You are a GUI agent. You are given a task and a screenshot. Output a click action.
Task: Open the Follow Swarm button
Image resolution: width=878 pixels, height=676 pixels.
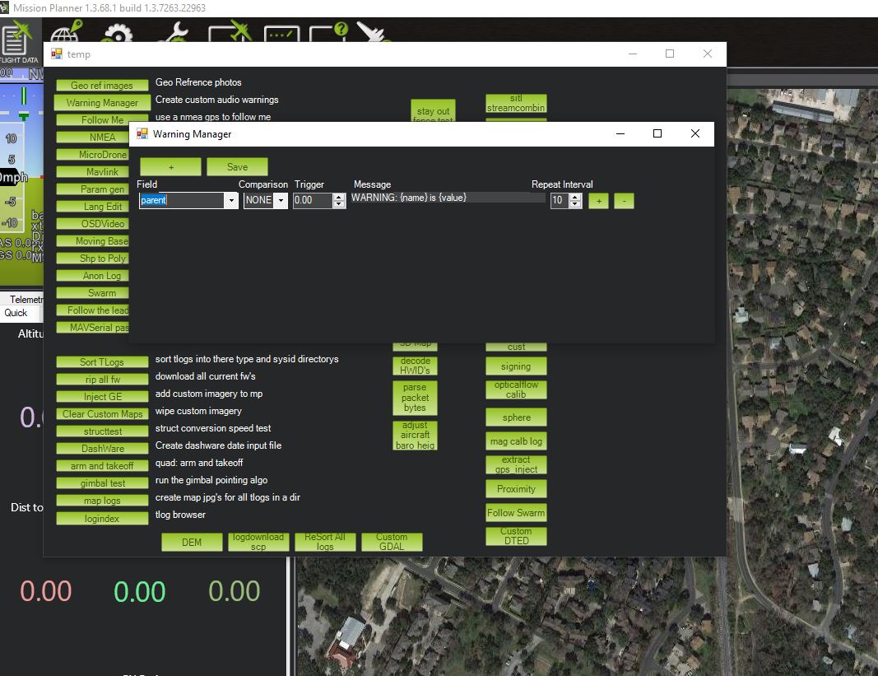point(516,513)
